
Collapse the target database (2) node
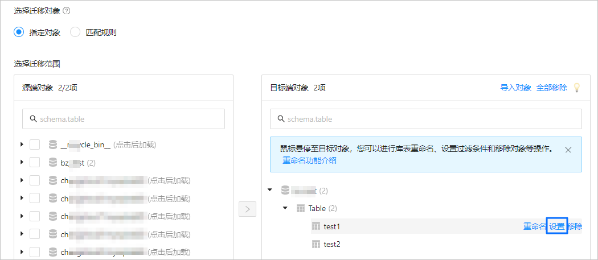point(270,189)
